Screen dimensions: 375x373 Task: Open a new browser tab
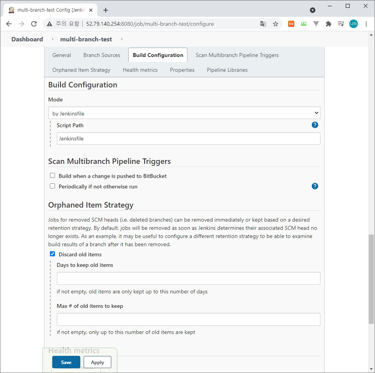(x=106, y=10)
